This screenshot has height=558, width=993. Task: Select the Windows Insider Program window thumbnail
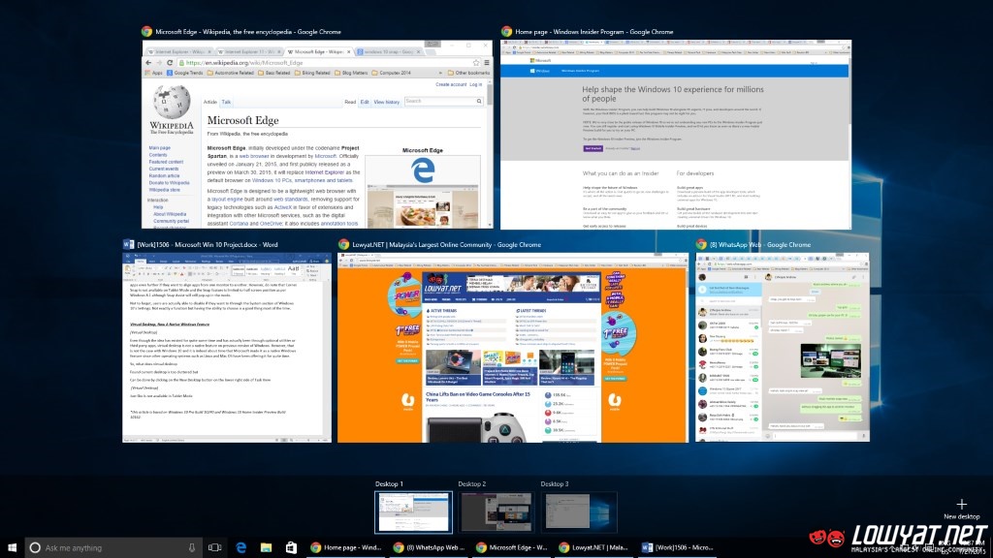tap(676, 134)
